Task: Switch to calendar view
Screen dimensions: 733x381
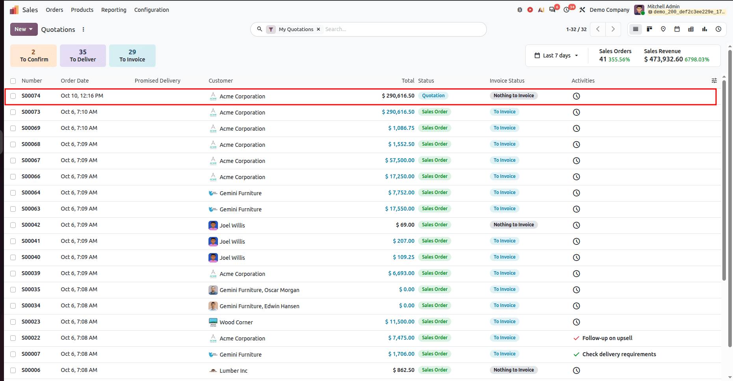Action: pos(677,29)
